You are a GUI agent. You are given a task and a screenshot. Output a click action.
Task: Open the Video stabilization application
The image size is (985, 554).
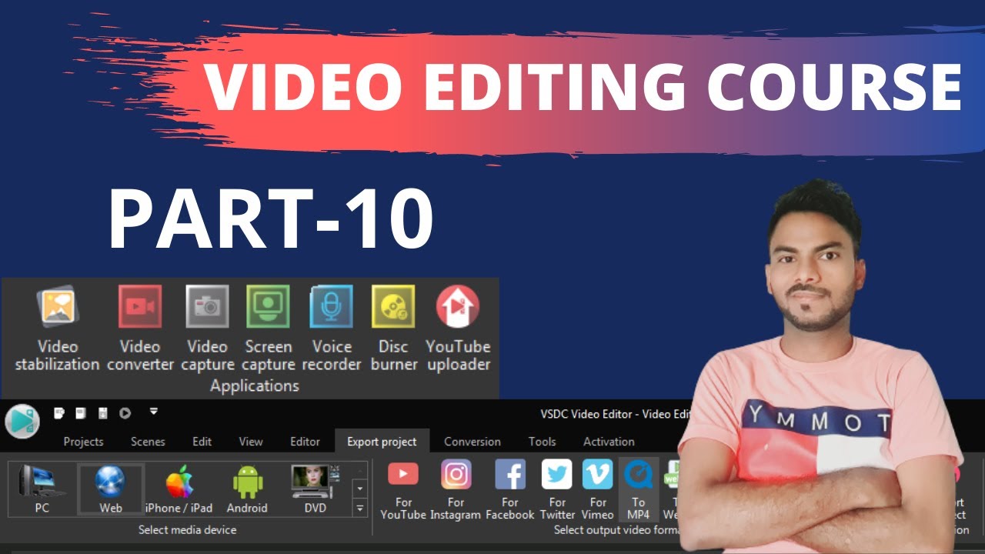(58, 329)
